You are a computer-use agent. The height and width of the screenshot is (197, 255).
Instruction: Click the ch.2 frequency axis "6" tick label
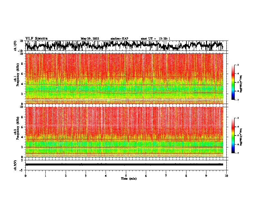tap(22, 127)
